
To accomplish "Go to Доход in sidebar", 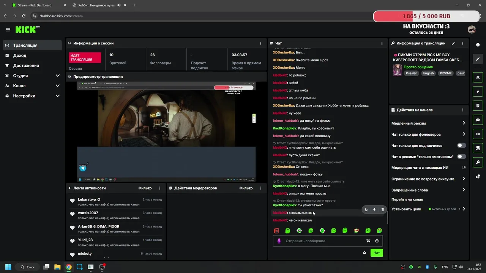I will pyautogui.click(x=33, y=55).
